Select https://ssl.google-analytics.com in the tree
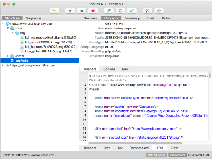The width and height of the screenshot is (212, 159). (33, 65)
